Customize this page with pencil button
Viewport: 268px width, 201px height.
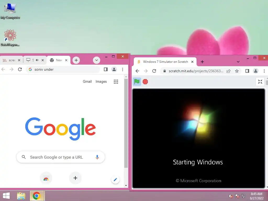tap(115, 180)
